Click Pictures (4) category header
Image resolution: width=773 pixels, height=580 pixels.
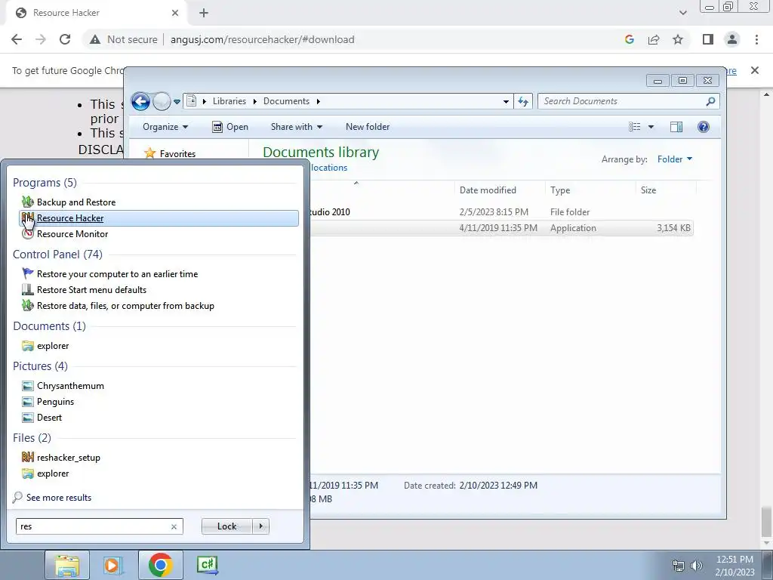tap(41, 366)
